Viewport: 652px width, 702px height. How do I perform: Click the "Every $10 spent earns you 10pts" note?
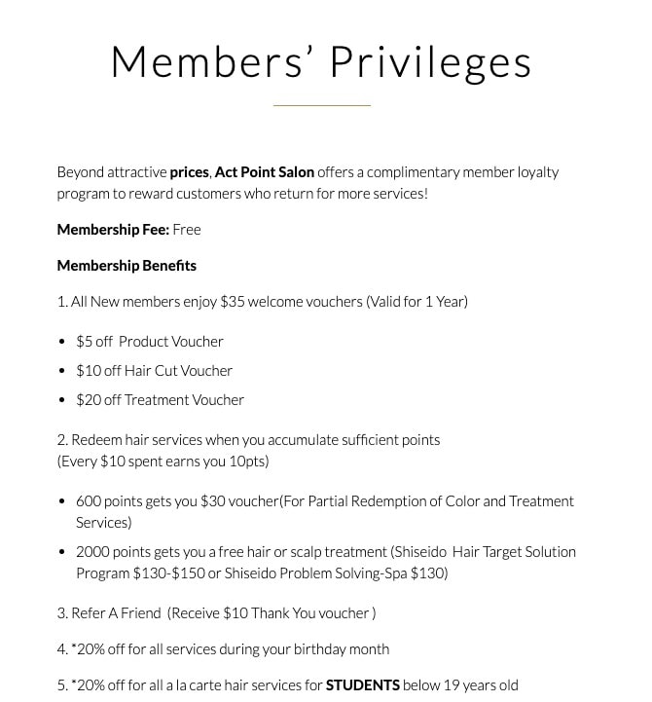coord(163,462)
